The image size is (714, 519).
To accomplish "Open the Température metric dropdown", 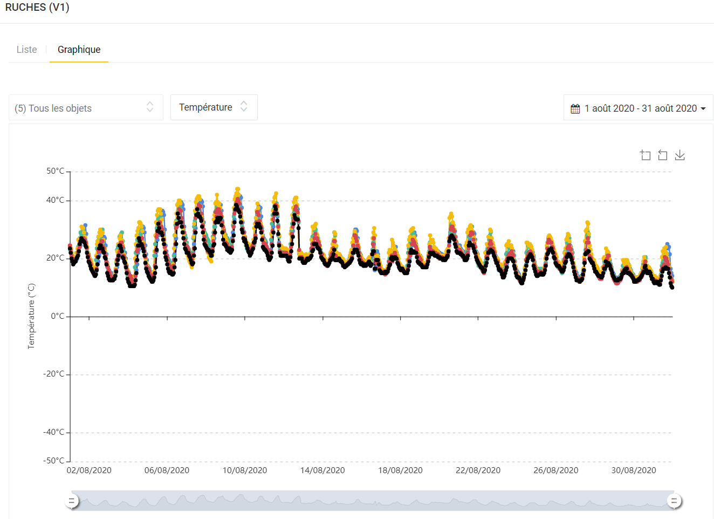I will pyautogui.click(x=214, y=107).
